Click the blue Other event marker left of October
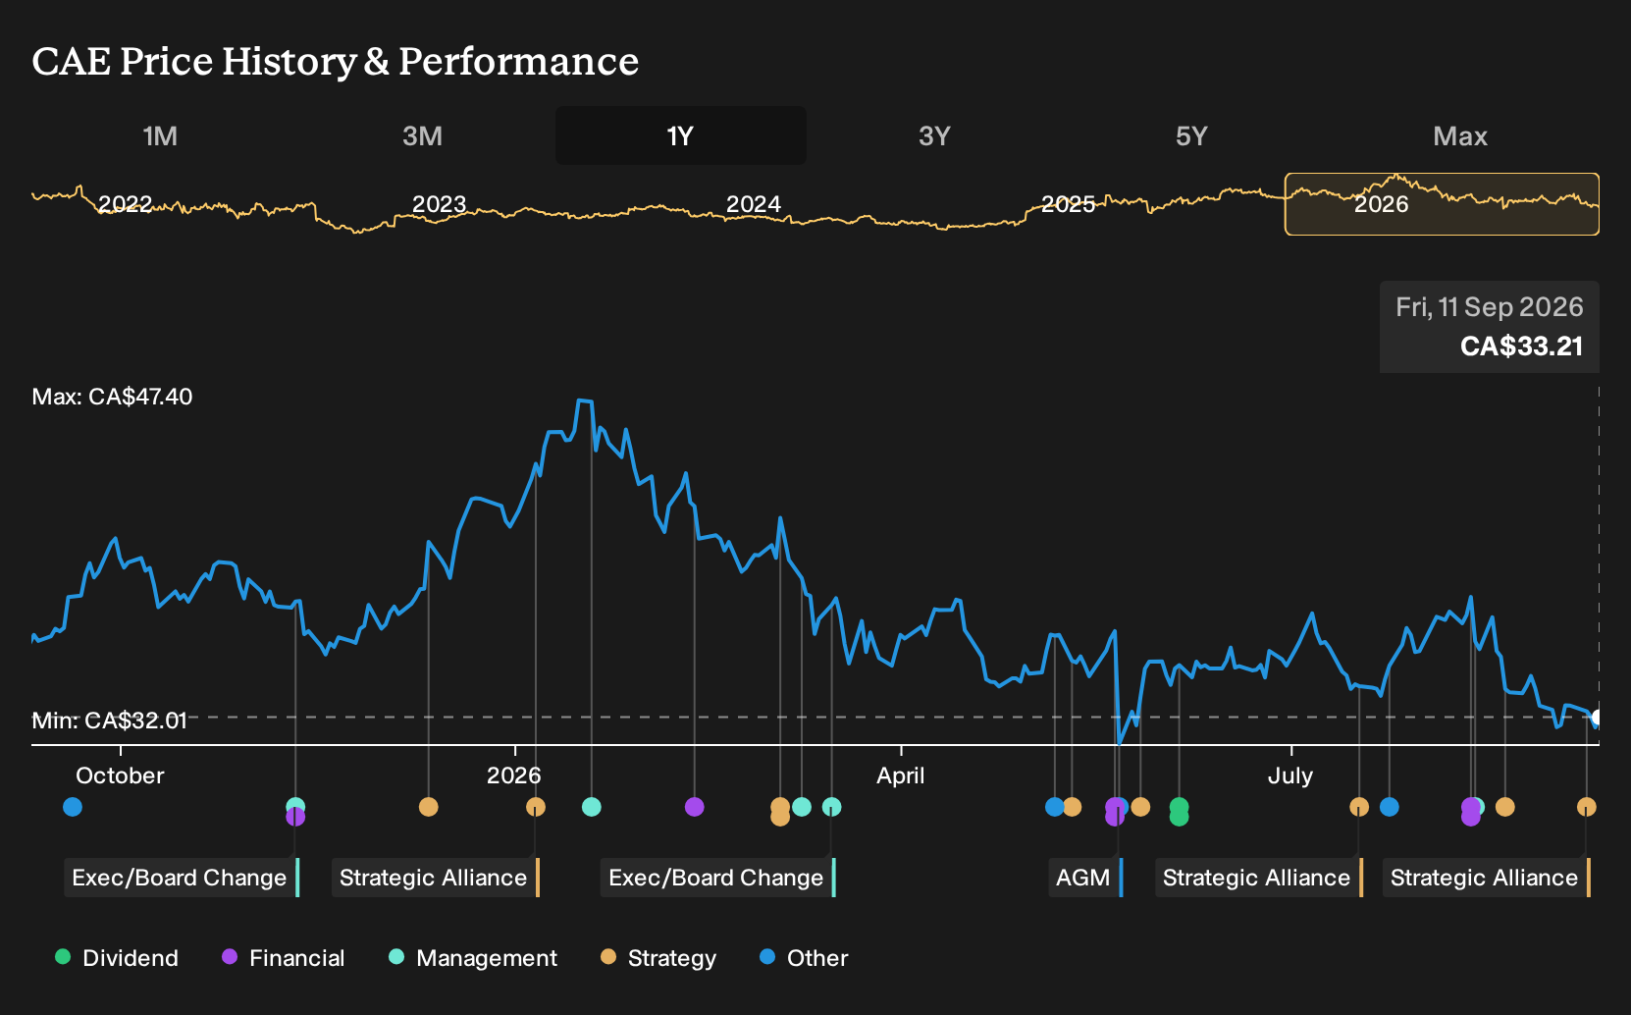 point(73,807)
